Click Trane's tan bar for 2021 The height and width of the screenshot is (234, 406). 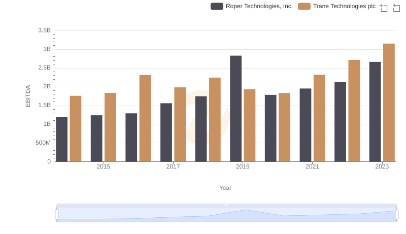point(319,118)
